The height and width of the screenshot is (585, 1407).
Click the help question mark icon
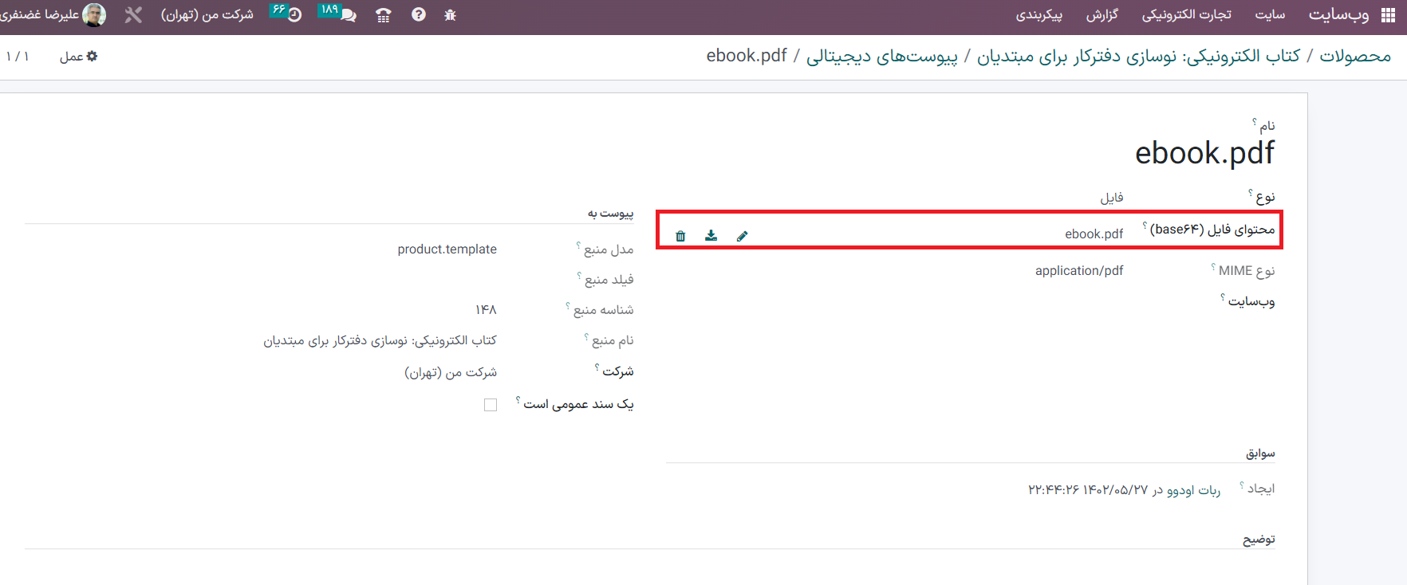coord(418,15)
